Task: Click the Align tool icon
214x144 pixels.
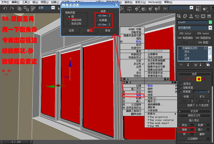Action: coord(205,9)
